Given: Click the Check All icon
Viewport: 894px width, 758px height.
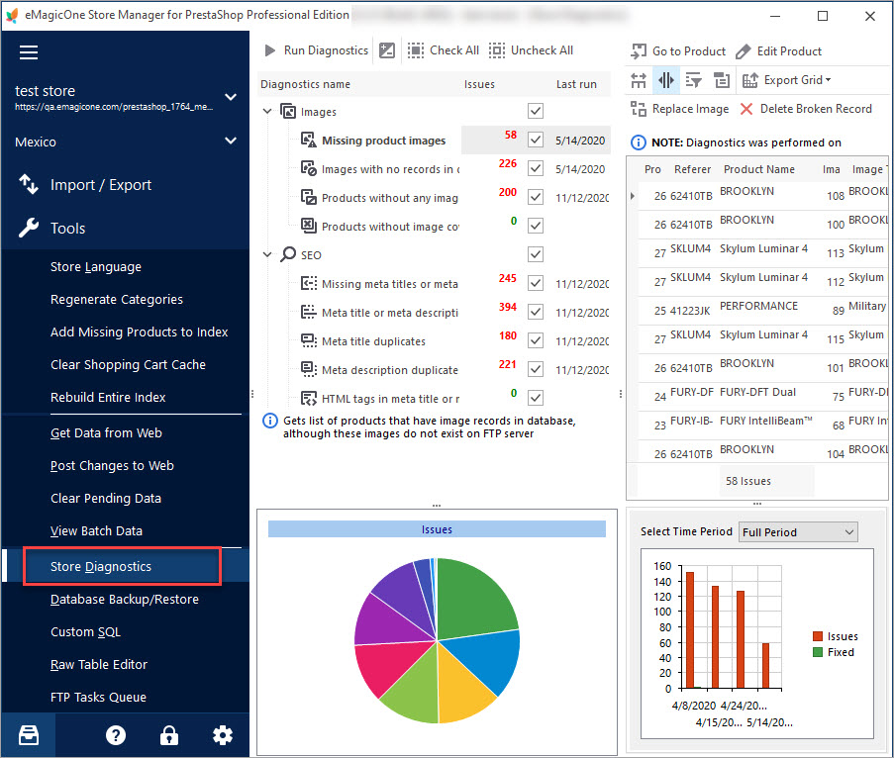Looking at the screenshot, I should (x=416, y=50).
